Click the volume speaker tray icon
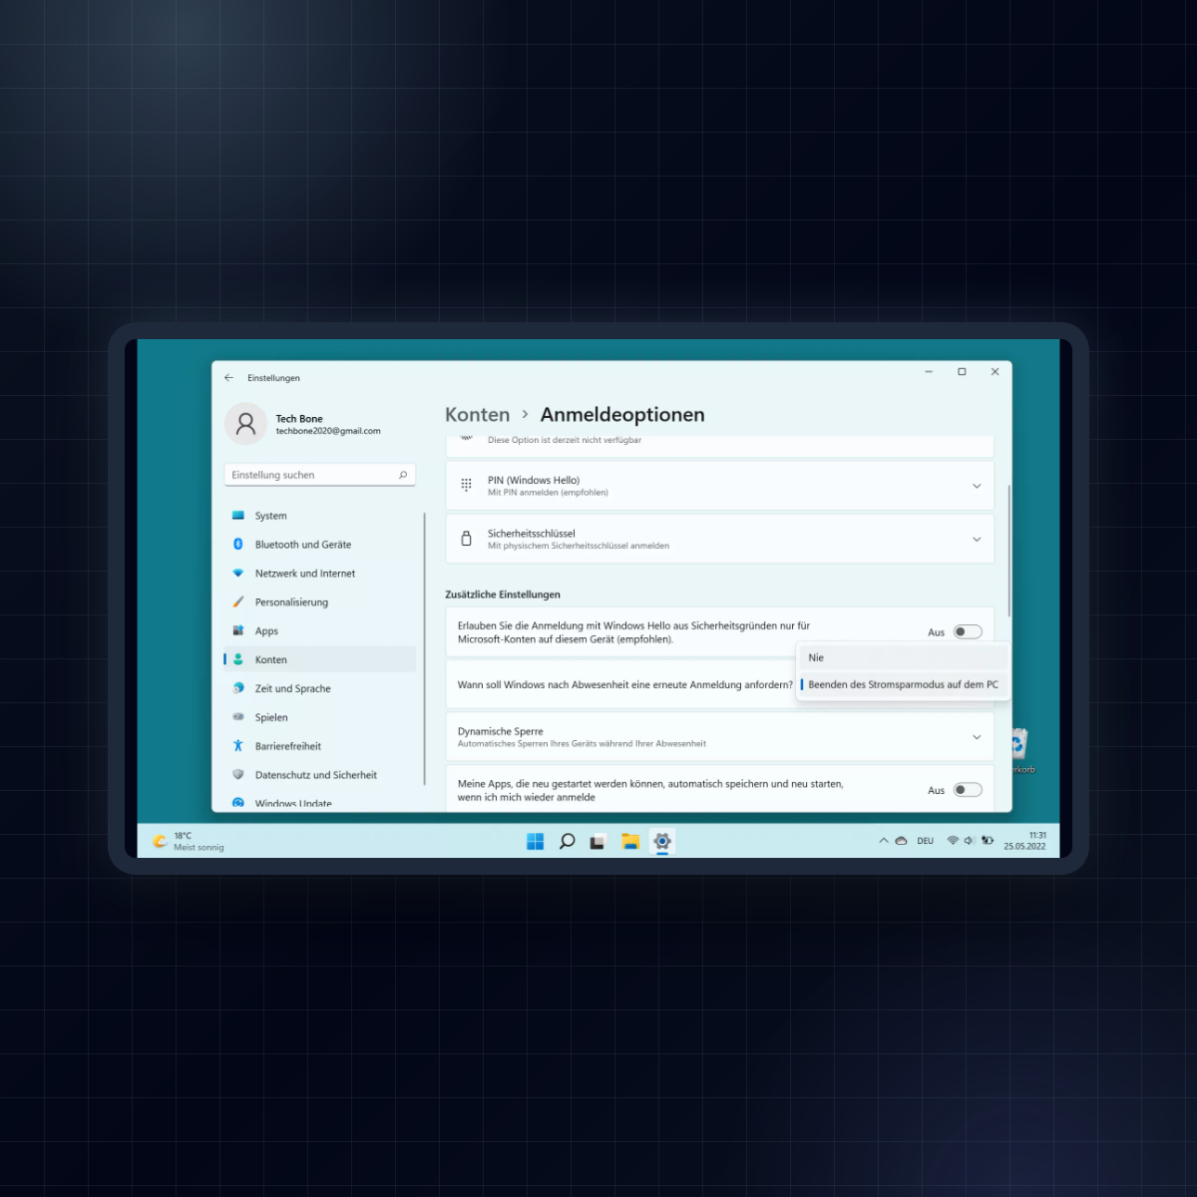Viewport: 1197px width, 1197px height. pyautogui.click(x=969, y=841)
